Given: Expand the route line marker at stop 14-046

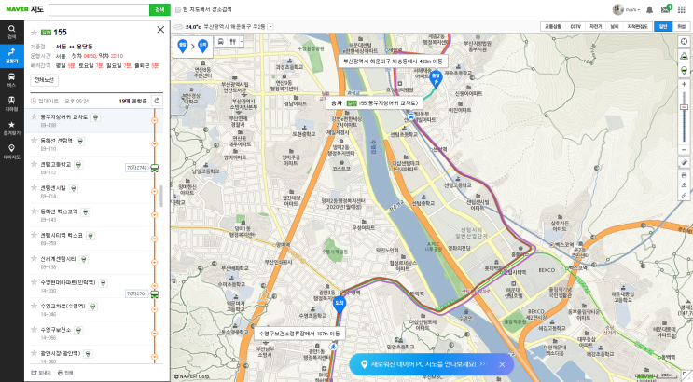Looking at the screenshot, I should coord(154,309).
